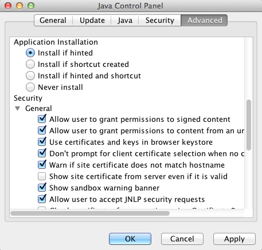Image resolution: width=262 pixels, height=250 pixels.
Task: Select Install if hinted and shortcut
Action: tap(30, 76)
